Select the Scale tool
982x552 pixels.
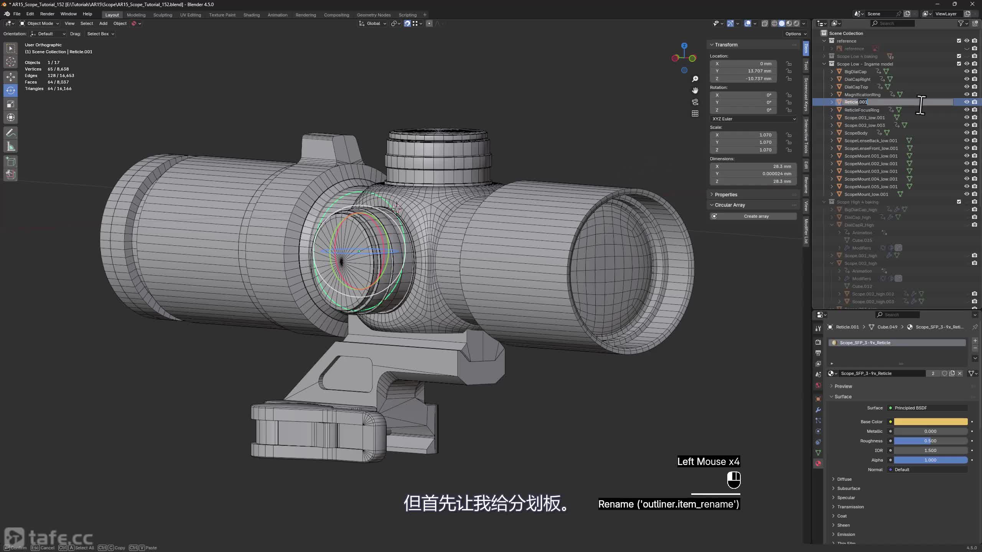coord(11,104)
